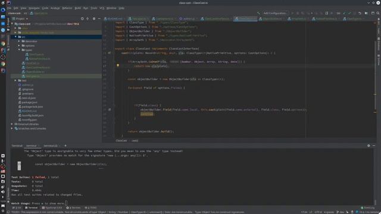Hide the Project panel with the minus icon
The height and width of the screenshot is (214, 381).
tap(99, 18)
